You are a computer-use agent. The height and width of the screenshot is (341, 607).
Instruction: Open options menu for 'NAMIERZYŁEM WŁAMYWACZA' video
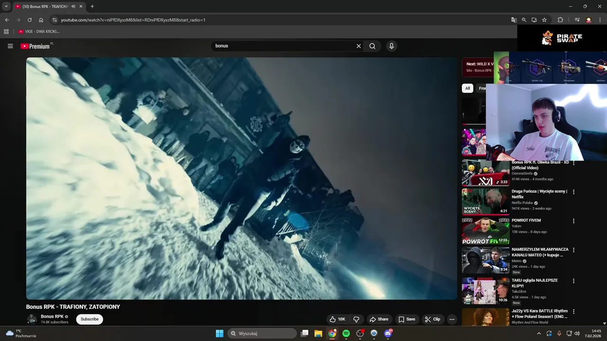click(x=574, y=250)
